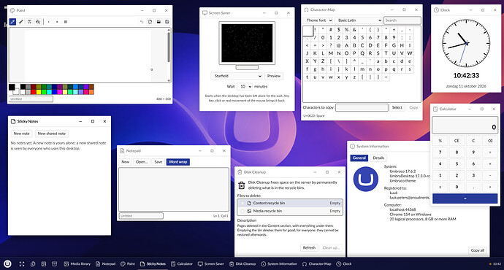Choose the brush tool next to Paint's pencil
The height and width of the screenshot is (270, 504).
pyautogui.click(x=21, y=22)
